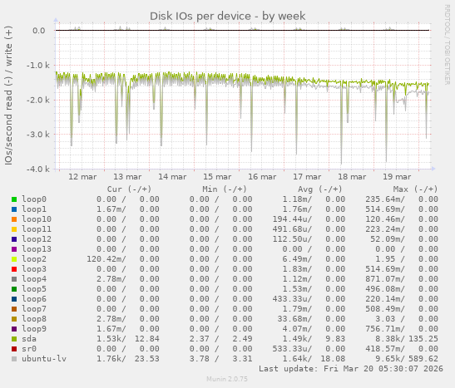Viewport: 455px width, 388px height.
Task: Click the loop1 blue legend swatch
Action: click(x=14, y=209)
